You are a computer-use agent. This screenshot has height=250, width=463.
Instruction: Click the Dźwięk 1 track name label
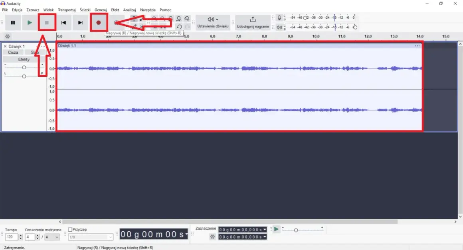click(17, 47)
